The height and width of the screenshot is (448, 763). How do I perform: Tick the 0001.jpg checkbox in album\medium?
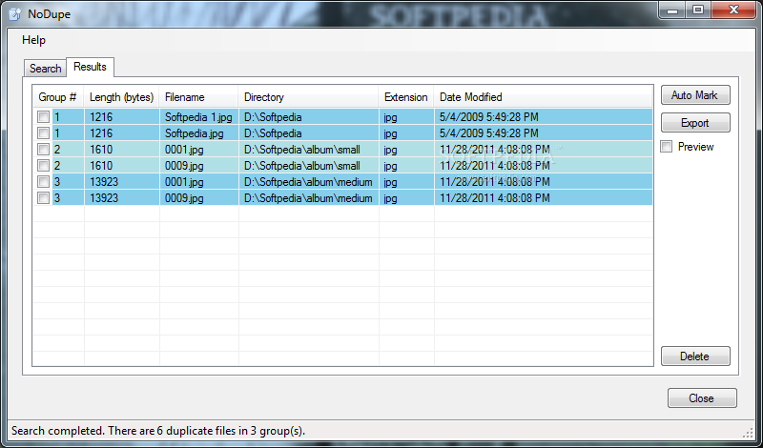click(43, 181)
